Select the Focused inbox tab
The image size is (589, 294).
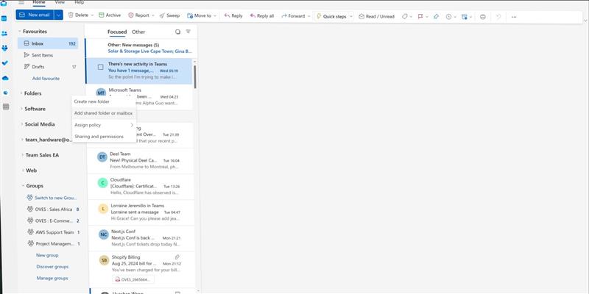pos(117,32)
